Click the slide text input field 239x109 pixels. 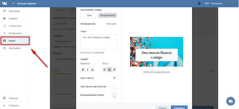point(99,42)
